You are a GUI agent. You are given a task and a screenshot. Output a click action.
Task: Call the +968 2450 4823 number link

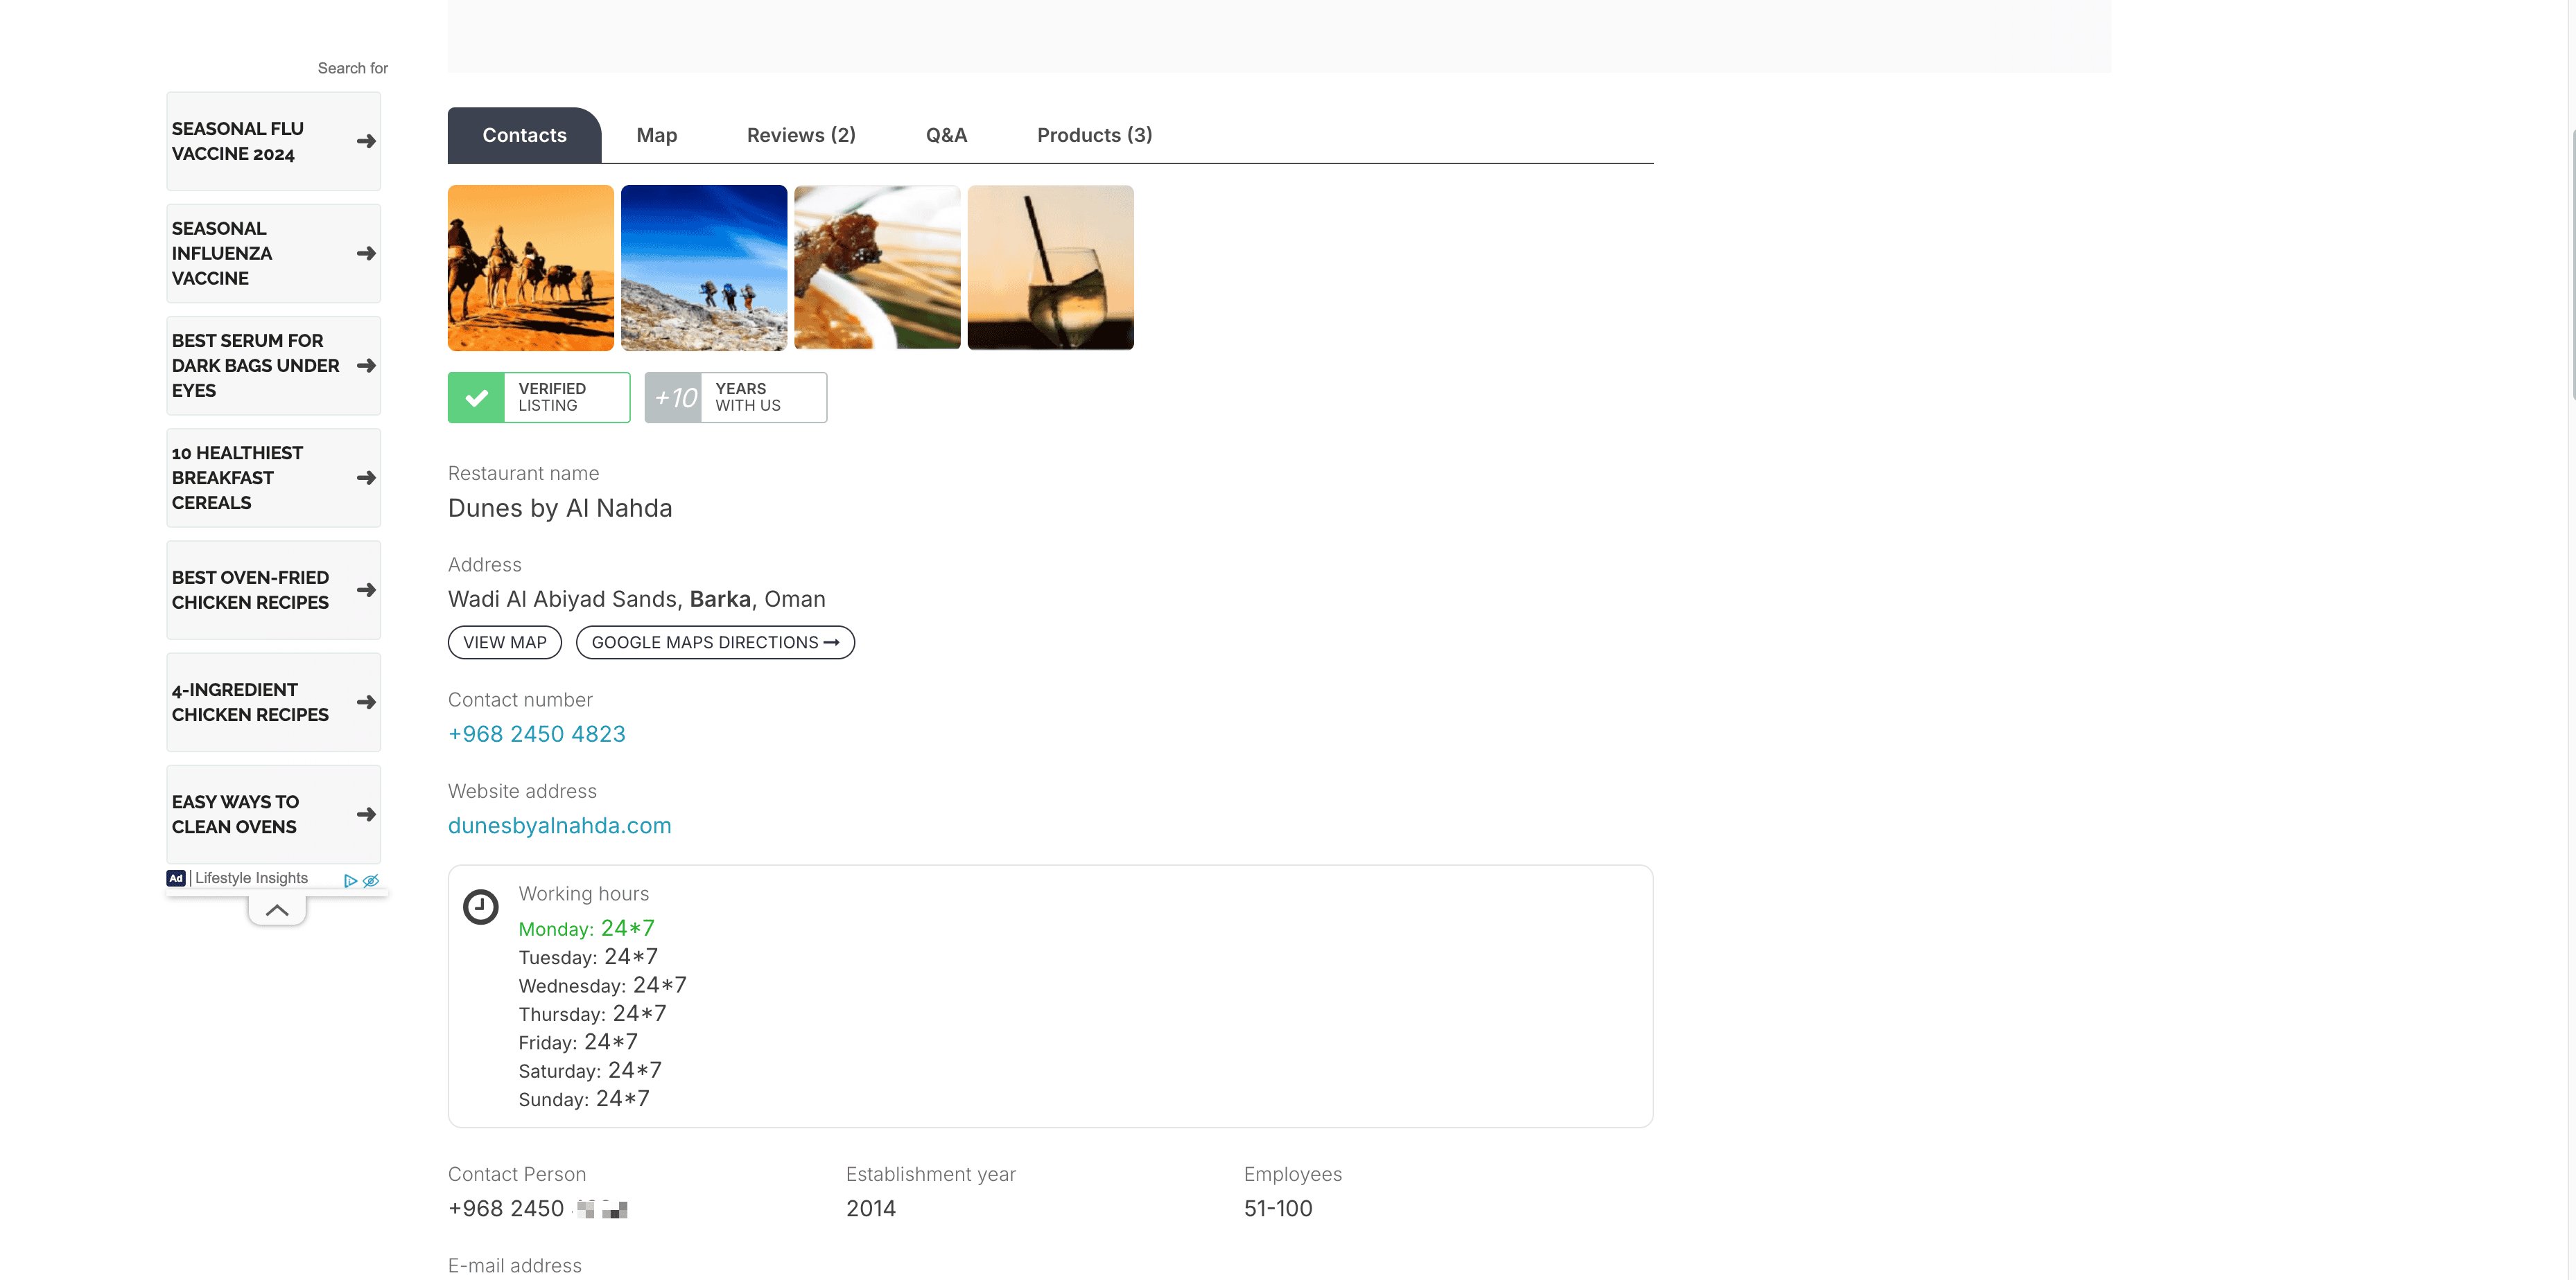click(x=537, y=734)
